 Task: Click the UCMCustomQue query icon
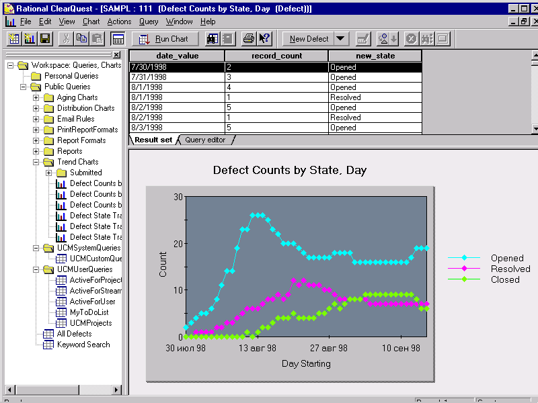pyautogui.click(x=61, y=259)
